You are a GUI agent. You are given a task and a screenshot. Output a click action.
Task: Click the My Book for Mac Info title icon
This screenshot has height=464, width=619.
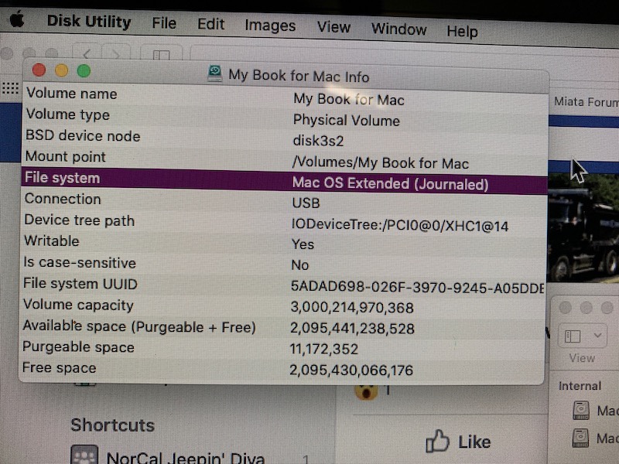[215, 73]
